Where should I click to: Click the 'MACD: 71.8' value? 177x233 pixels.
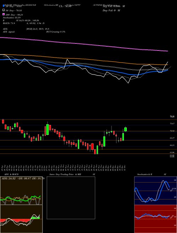click(9, 23)
